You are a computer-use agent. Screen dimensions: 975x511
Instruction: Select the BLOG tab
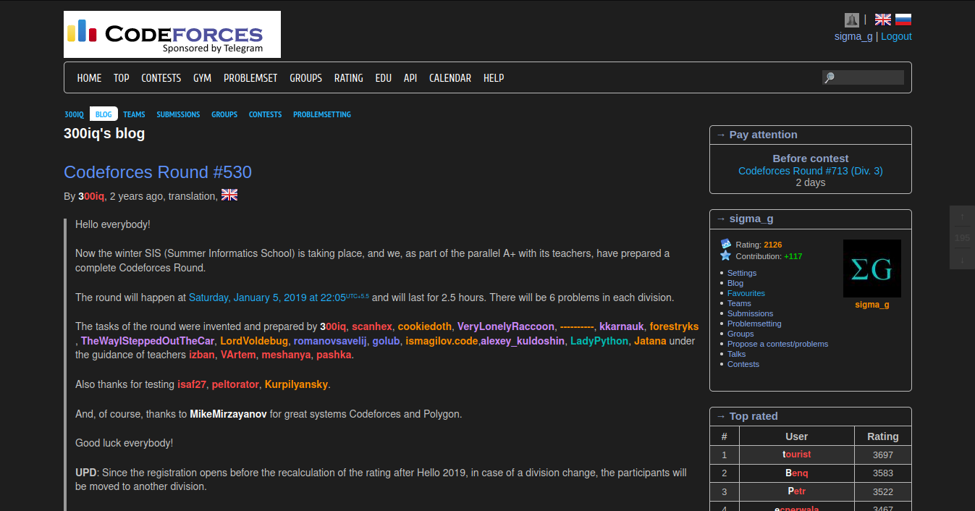pyautogui.click(x=104, y=114)
